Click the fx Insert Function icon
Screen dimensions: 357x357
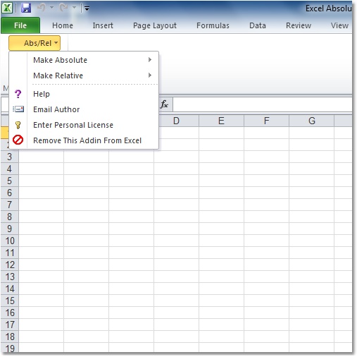[x=164, y=104]
